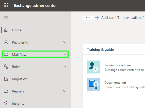145x108 pixels.
Task: Click Add card plus button
Action: [120, 18]
